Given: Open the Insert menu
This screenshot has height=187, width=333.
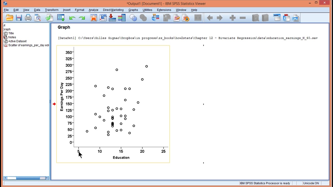Looking at the screenshot, I should 67,10.
